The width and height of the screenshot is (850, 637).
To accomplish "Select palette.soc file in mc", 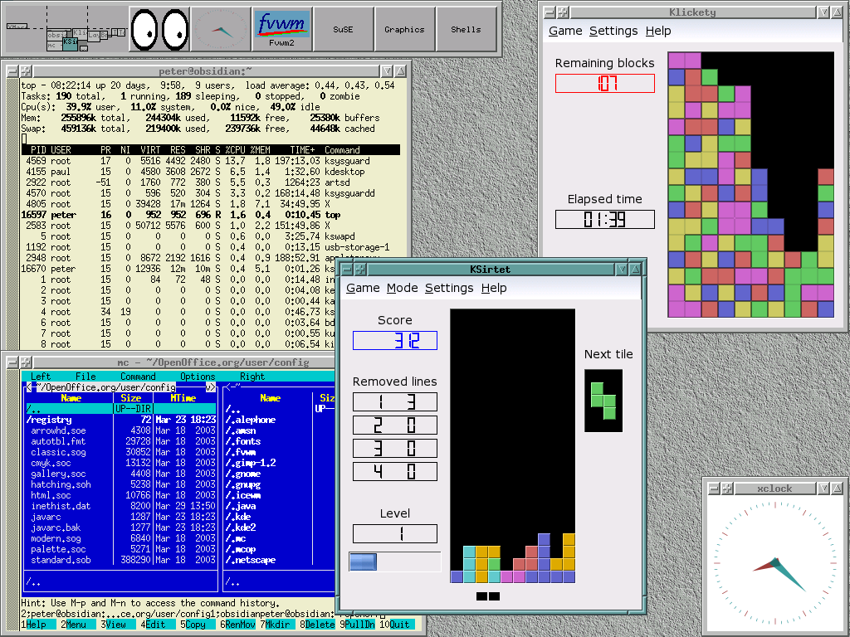I will (121, 549).
